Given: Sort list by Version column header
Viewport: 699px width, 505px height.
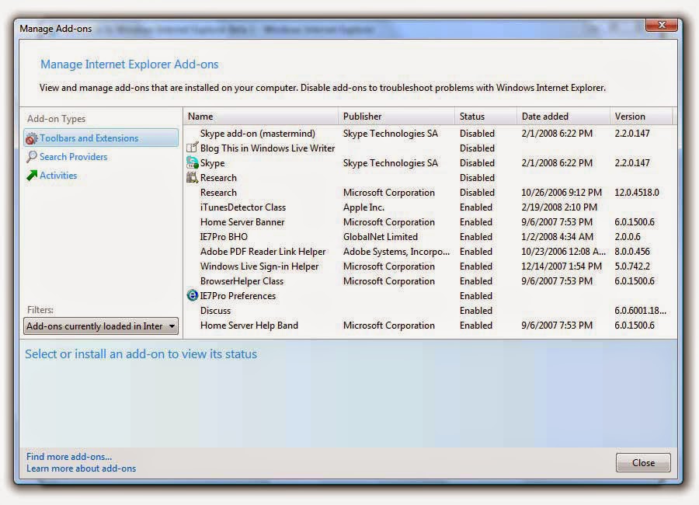Looking at the screenshot, I should pos(641,117).
